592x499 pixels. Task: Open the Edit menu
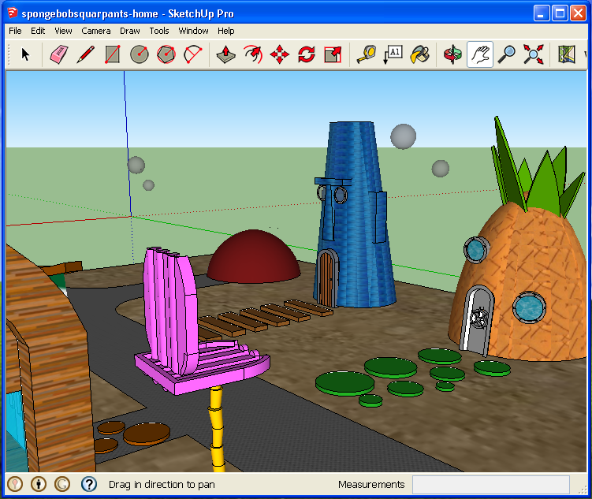[x=38, y=31]
